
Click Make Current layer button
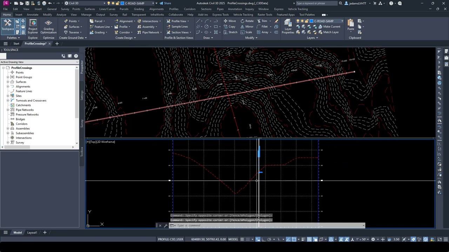click(x=329, y=27)
